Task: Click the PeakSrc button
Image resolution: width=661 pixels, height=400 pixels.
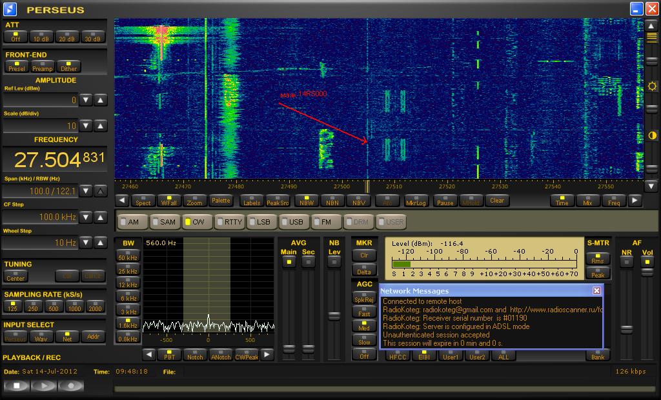Action: pos(278,201)
